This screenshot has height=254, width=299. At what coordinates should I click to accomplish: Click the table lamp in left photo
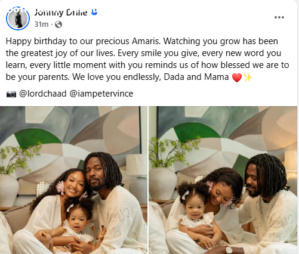point(137,178)
